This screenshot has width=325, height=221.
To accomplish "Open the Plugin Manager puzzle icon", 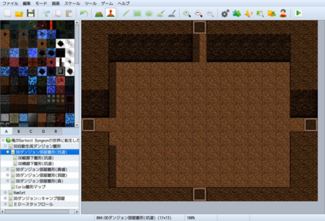I will 236,13.
